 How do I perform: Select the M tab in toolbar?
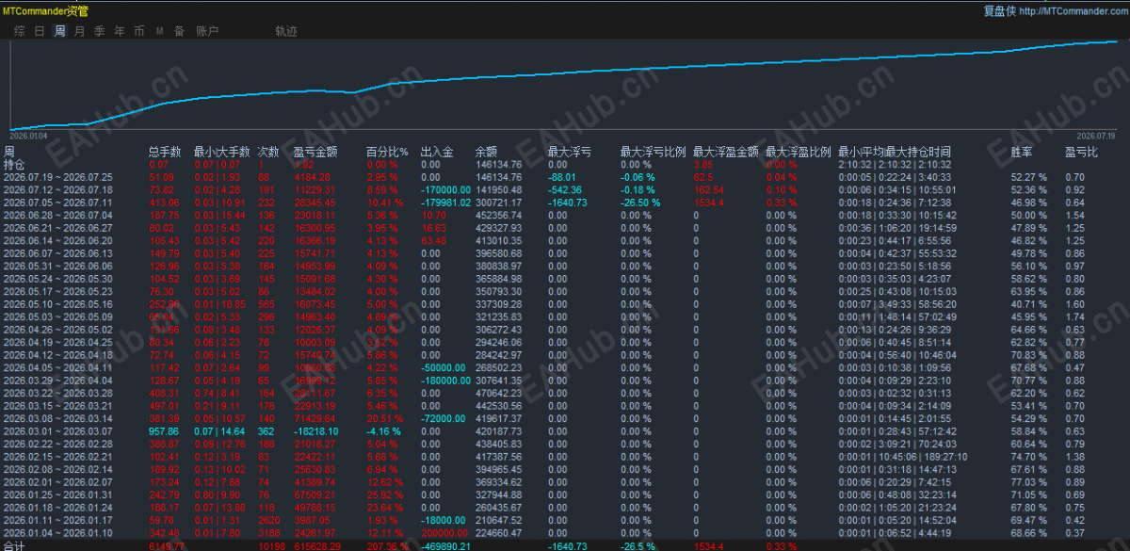[x=159, y=31]
